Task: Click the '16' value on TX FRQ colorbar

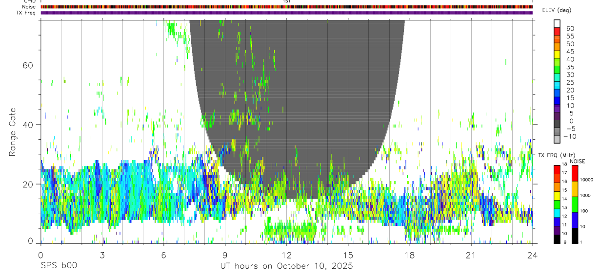Action: (x=564, y=182)
